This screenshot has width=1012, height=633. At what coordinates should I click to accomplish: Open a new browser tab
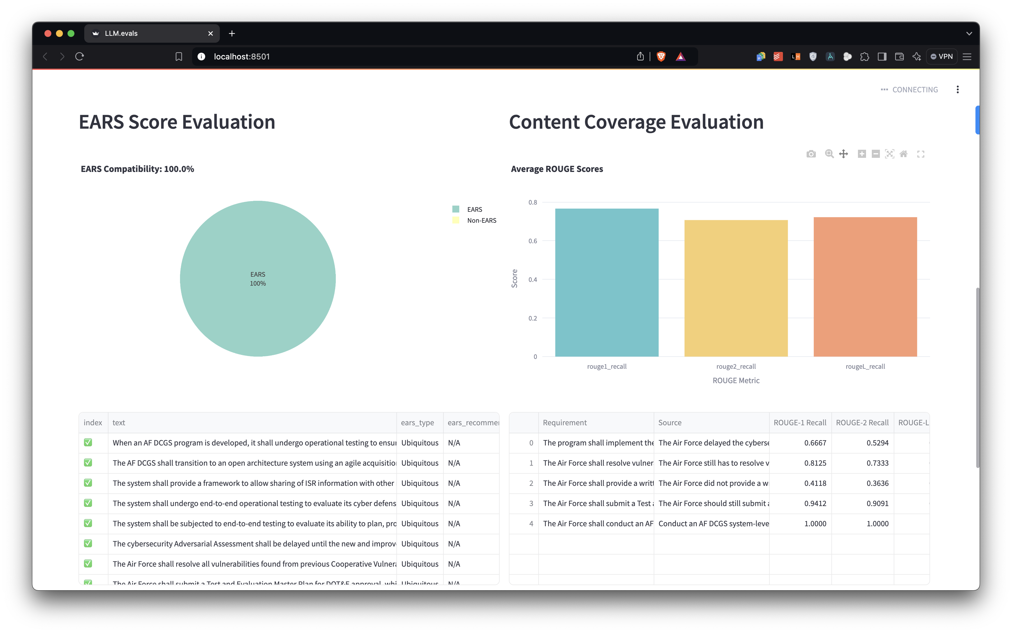232,33
